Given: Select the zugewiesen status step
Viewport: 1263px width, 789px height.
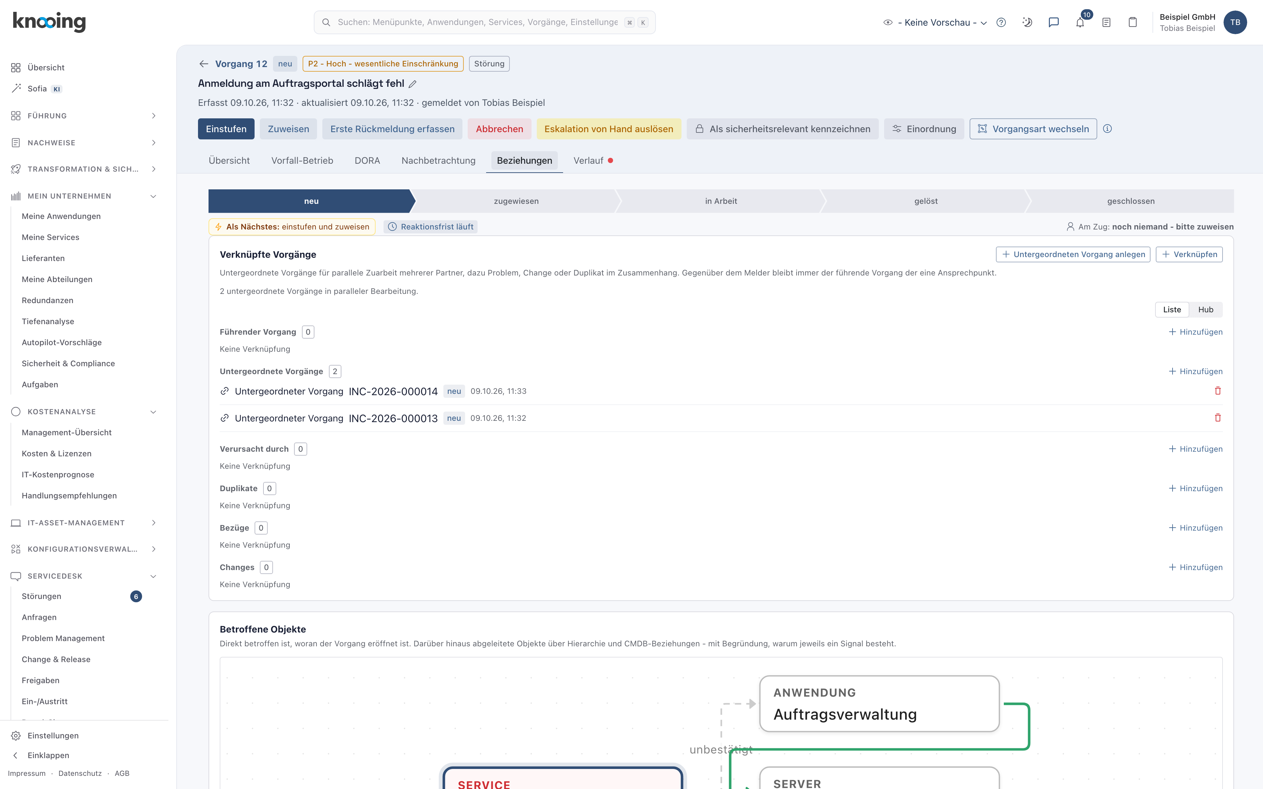Looking at the screenshot, I should click(516, 201).
